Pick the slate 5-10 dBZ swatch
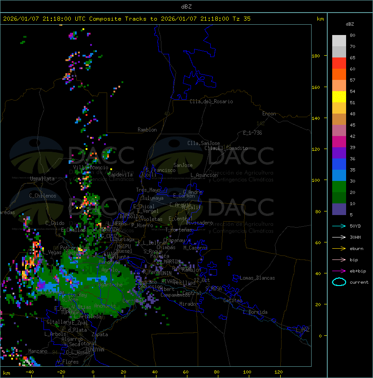This screenshot has height=378, width=373. pyautogui.click(x=339, y=209)
